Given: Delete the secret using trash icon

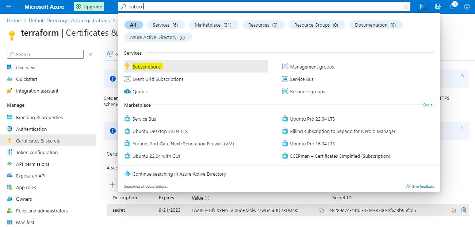Looking at the screenshot, I should 464,210.
